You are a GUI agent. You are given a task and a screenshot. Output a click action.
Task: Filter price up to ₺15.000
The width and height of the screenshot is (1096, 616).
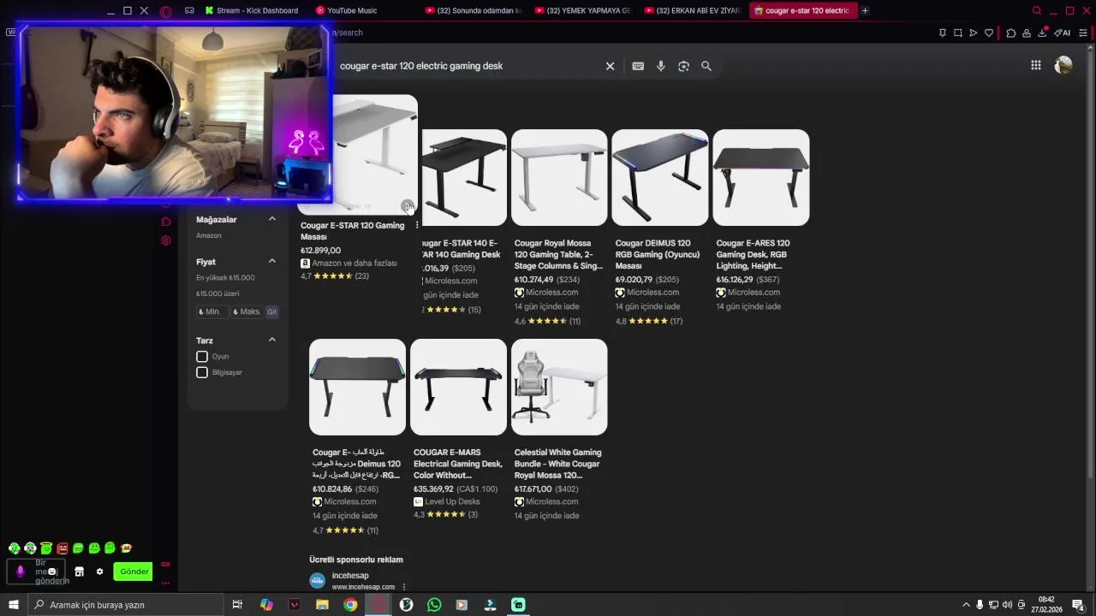(x=225, y=277)
